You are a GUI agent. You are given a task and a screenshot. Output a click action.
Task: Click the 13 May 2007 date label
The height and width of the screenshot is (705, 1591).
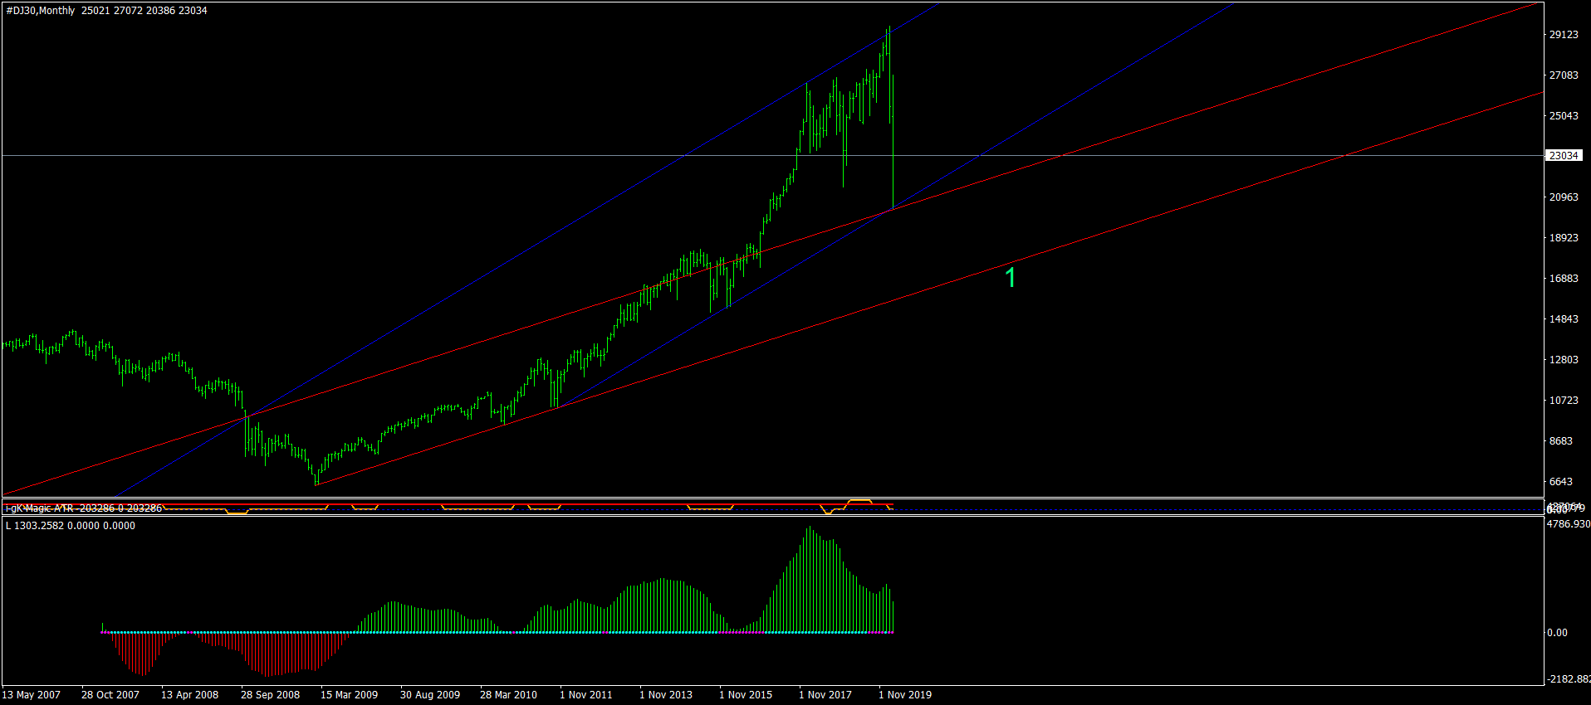pos(32,695)
